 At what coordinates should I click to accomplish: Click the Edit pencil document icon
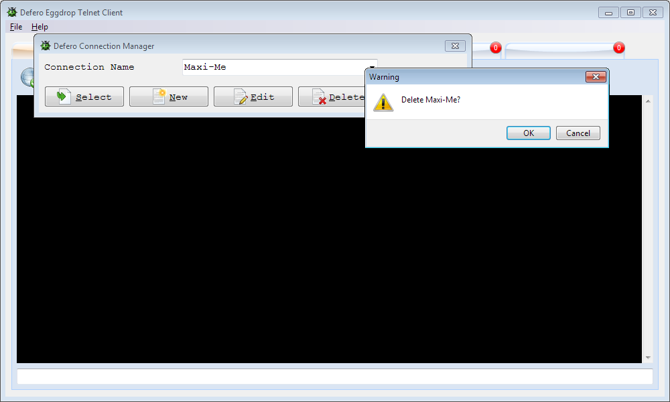click(241, 96)
